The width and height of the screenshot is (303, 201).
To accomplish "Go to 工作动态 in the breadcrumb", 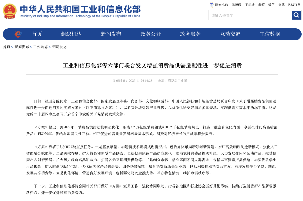I will coord(41,47).
